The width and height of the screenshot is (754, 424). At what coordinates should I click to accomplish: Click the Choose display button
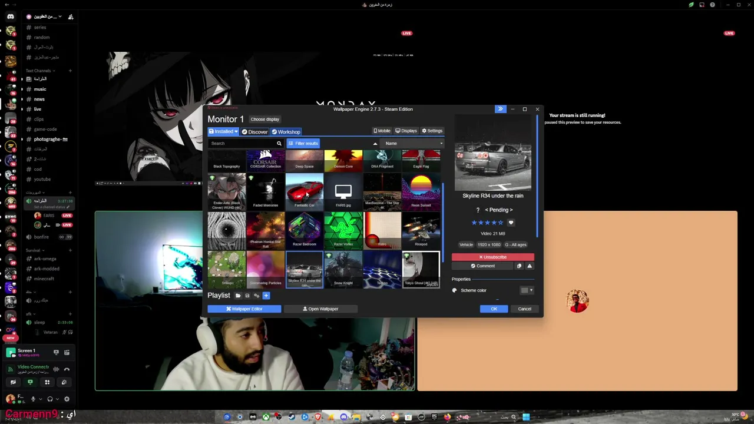(x=264, y=119)
